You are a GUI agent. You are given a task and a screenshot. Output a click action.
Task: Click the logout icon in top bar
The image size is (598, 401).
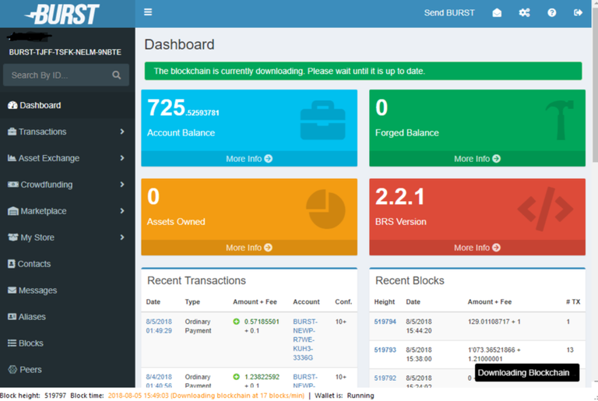click(x=578, y=12)
